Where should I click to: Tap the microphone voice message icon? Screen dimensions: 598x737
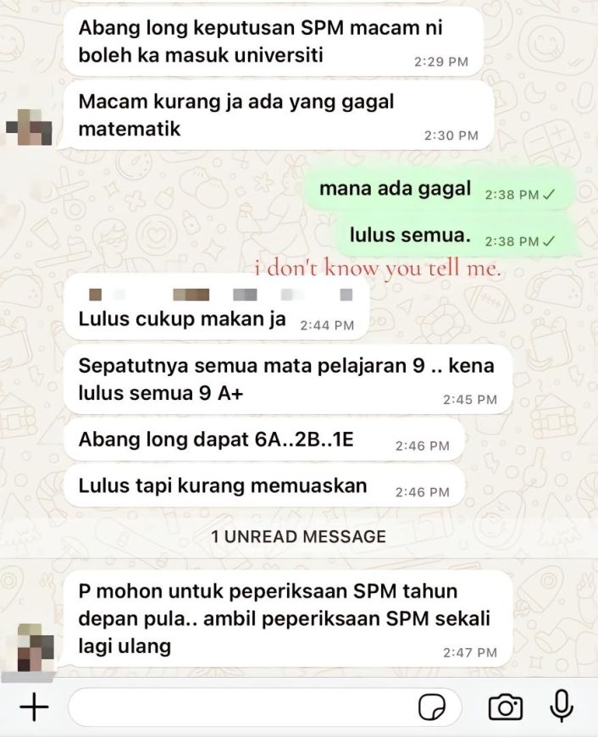562,707
